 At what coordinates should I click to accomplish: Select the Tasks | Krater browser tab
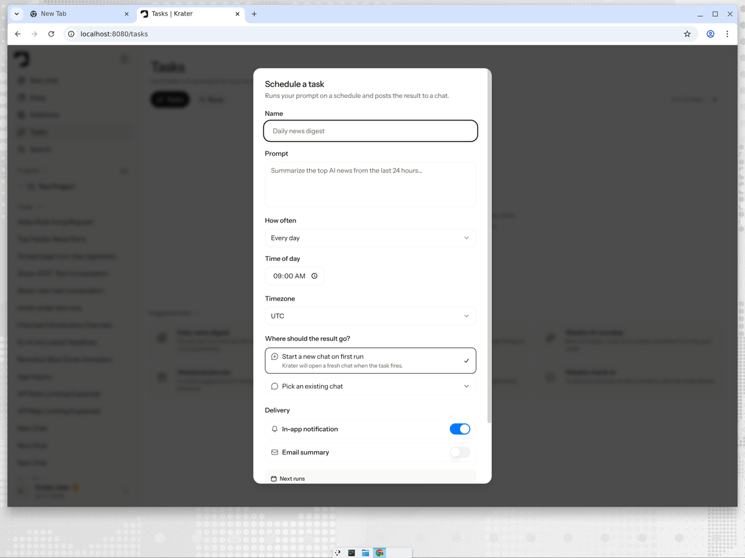pos(191,14)
